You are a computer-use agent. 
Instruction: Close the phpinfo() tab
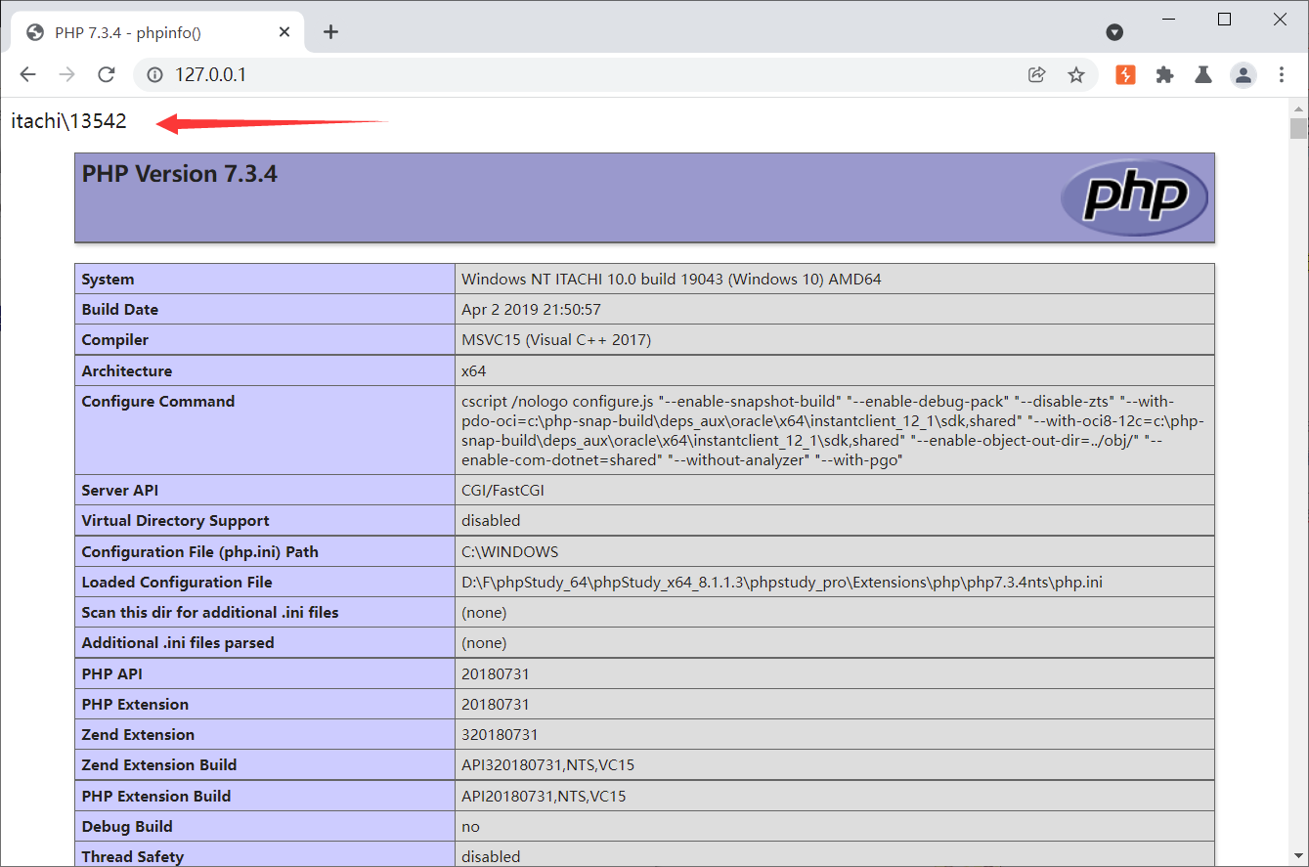click(284, 32)
